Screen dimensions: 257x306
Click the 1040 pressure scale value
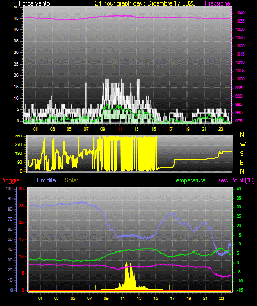point(240,13)
